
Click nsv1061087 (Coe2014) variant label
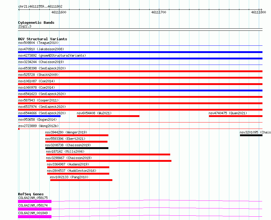coord(37,81)
